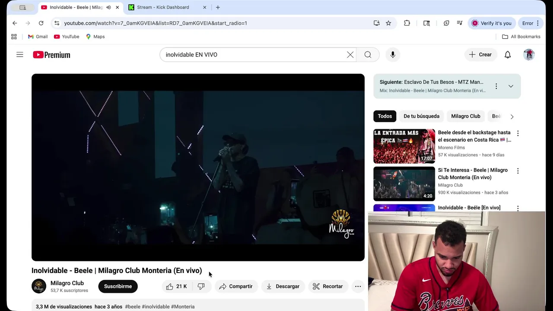Open site information icon in address bar

pos(57,23)
